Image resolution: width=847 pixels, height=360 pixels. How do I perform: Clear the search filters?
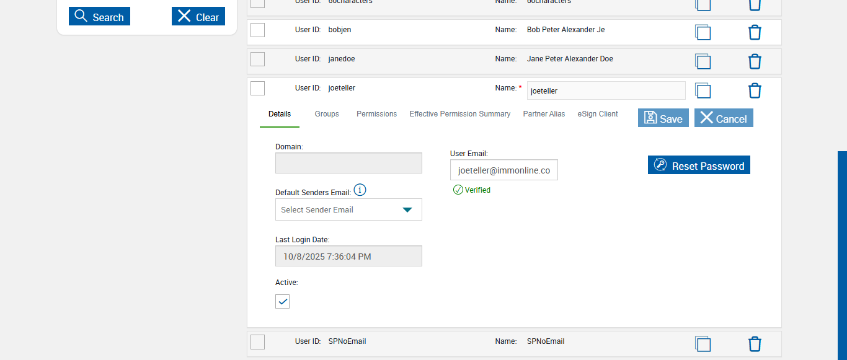pyautogui.click(x=198, y=17)
